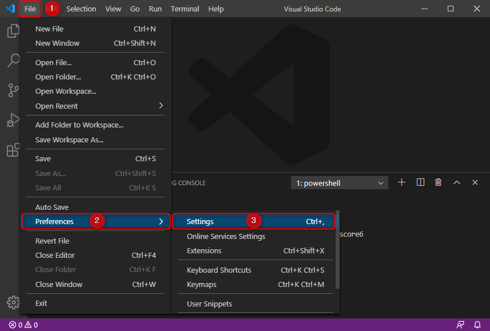Split the terminal panel
The image size is (490, 331).
420,182
